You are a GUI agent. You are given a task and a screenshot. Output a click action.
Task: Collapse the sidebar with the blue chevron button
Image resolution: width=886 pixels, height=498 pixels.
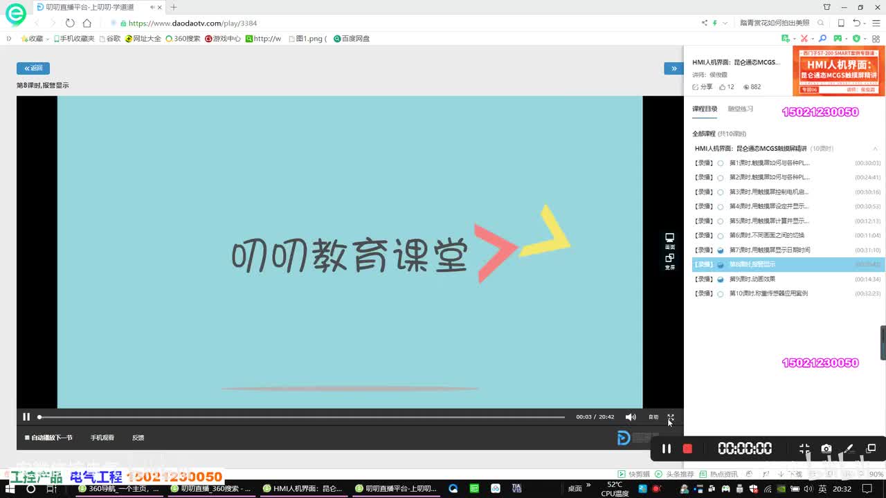(x=674, y=68)
